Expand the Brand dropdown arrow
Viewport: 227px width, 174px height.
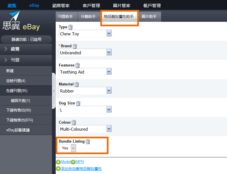109,52
